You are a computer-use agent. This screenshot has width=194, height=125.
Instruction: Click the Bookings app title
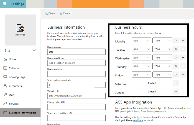(x=17, y=4)
